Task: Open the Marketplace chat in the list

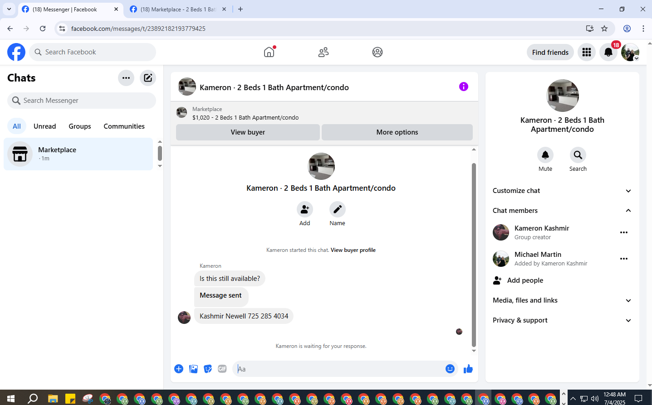Action: [x=78, y=154]
